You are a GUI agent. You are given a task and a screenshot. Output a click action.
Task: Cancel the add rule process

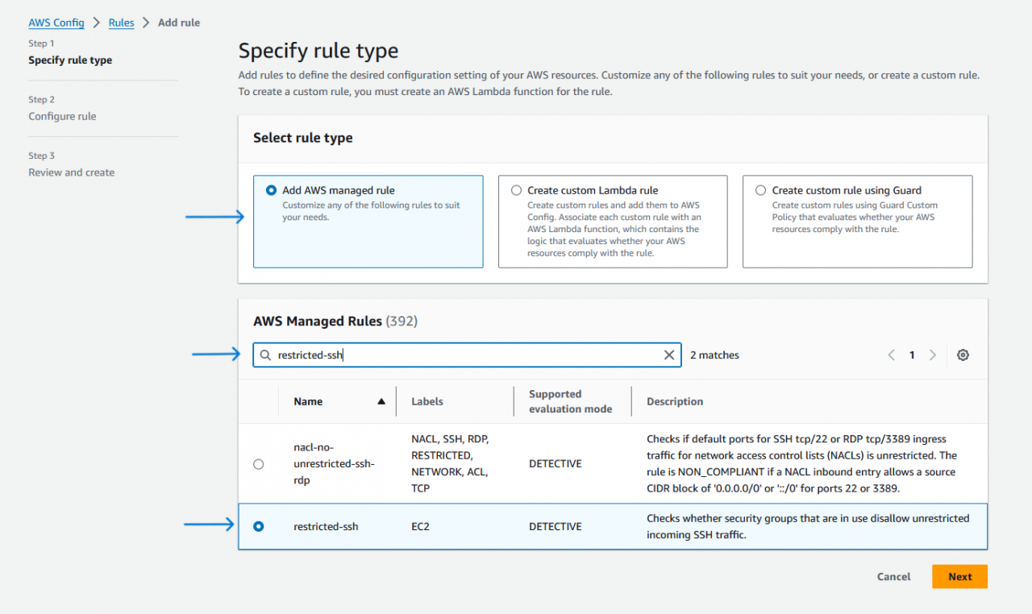(x=893, y=576)
